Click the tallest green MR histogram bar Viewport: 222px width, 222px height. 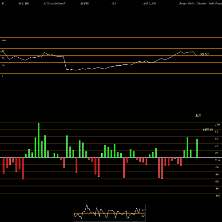point(39,140)
